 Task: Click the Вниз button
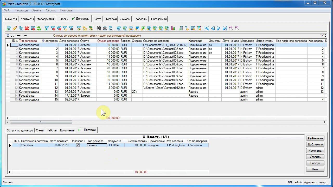point(315,169)
